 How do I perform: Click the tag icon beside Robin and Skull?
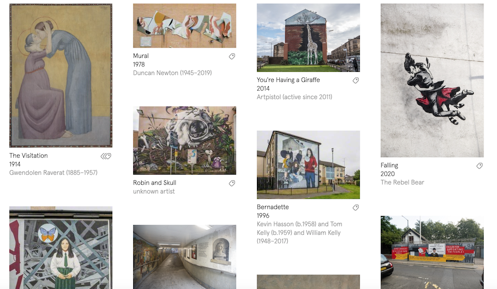click(232, 183)
